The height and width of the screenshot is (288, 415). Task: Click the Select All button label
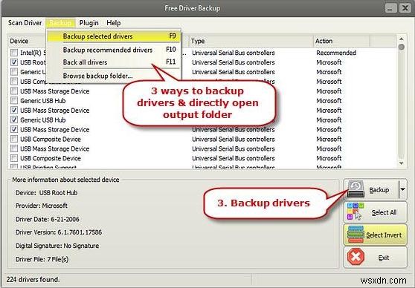(x=384, y=212)
